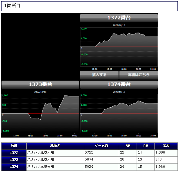Click the 機種名 column header
Screen dimensions: 179x172
[x=55, y=146]
